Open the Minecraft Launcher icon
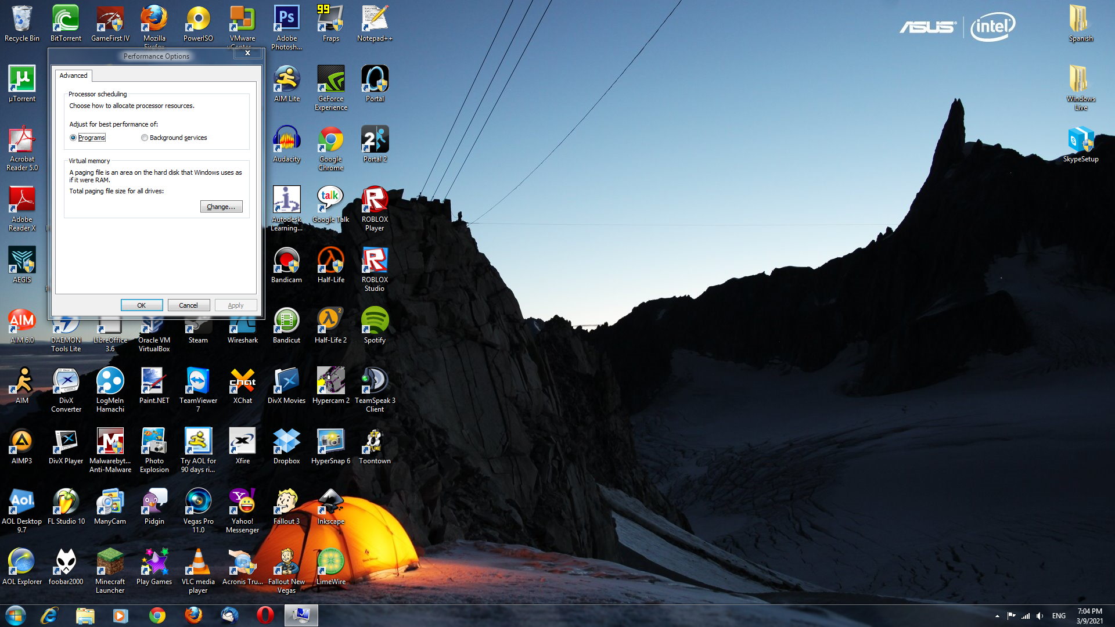1115x627 pixels. tap(110, 562)
